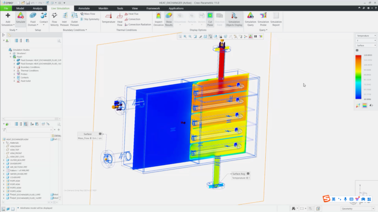Image resolution: width=378 pixels, height=212 pixels.
Task: Click the simulation tree horizontal scrollbar
Action: pyautogui.click(x=31, y=119)
